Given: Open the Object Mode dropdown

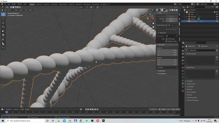Looking at the screenshot, I should click(x=8, y=10).
